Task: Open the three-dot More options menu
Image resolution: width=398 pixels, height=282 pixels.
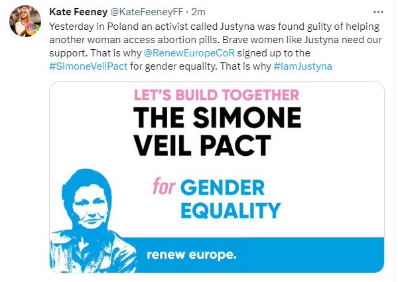Action: [378, 12]
